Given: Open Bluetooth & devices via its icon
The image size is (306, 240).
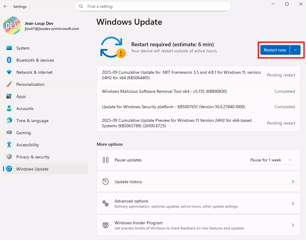Looking at the screenshot, I should pos(9,60).
